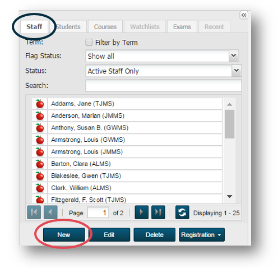The image size is (278, 268).
Task: Focus the Search input field
Action: tap(164, 86)
